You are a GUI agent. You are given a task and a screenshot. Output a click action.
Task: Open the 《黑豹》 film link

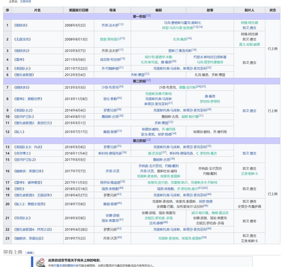[x=19, y=189]
